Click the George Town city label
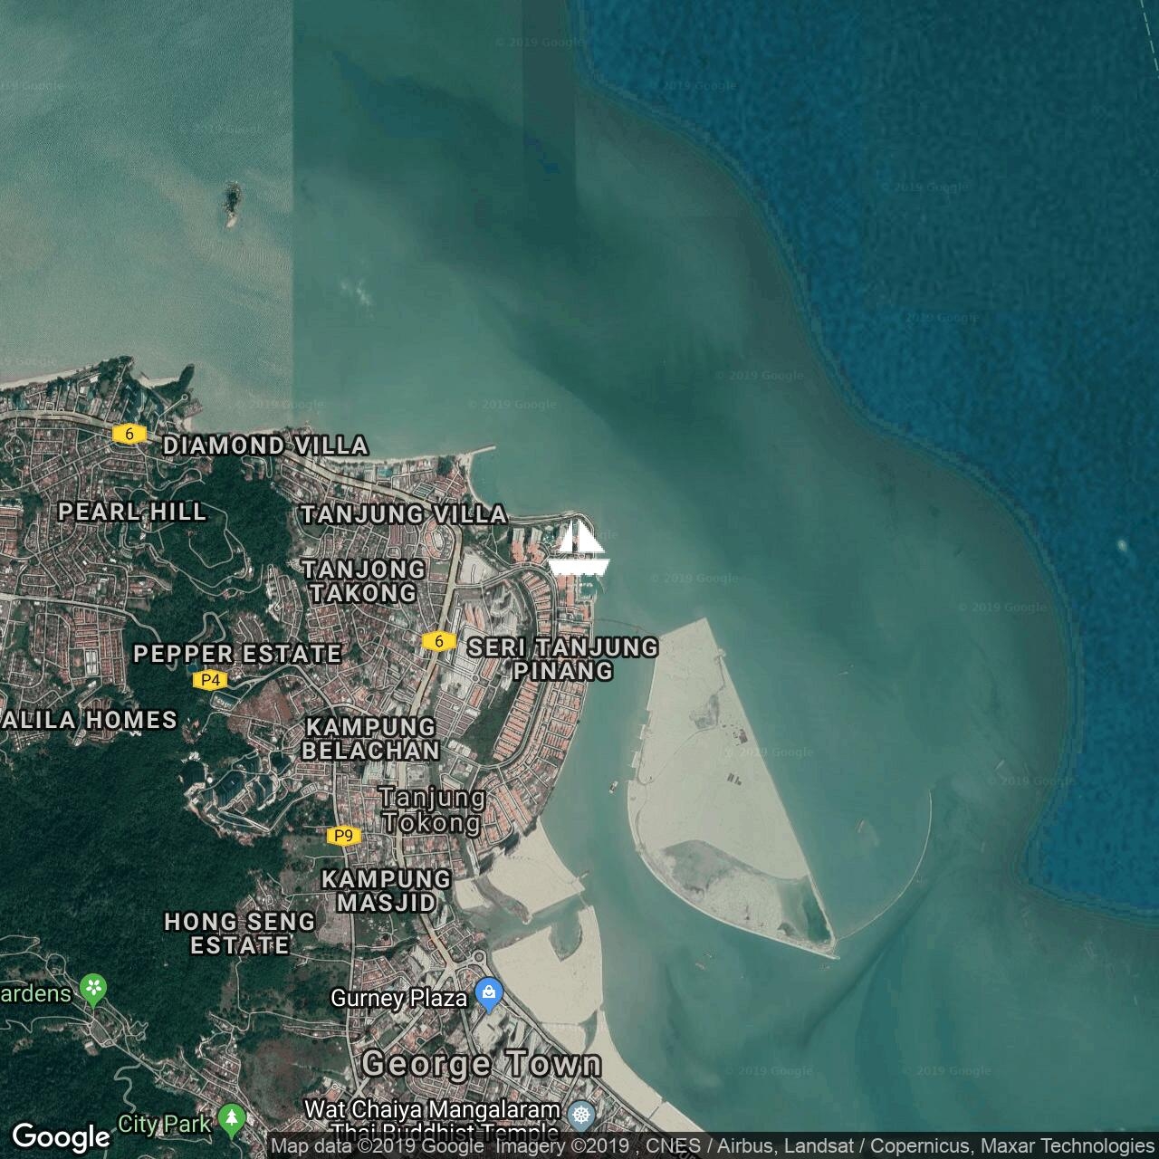This screenshot has width=1159, height=1159. tap(481, 1064)
